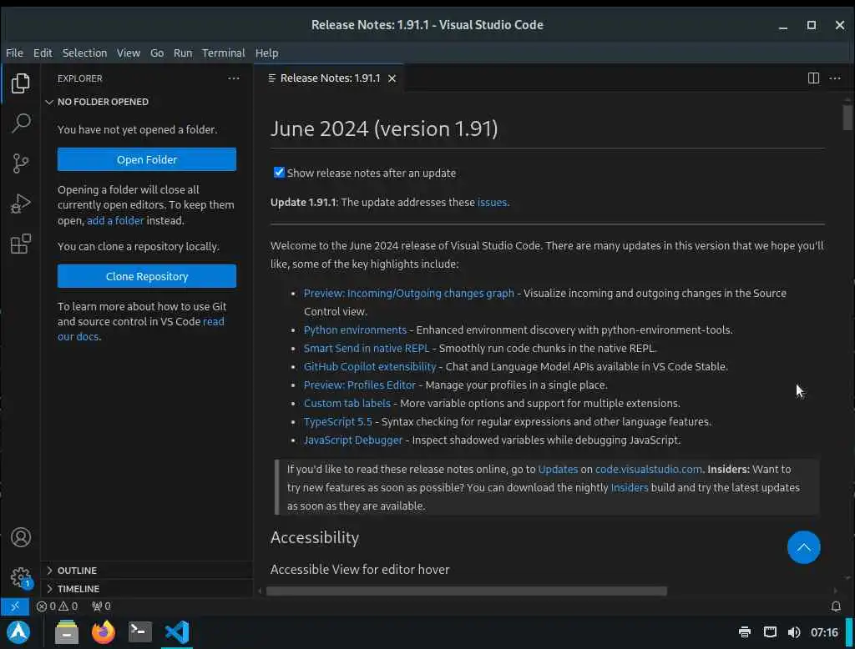Viewport: 855px width, 649px height.
Task: Open the Terminal menu
Action: coord(223,53)
